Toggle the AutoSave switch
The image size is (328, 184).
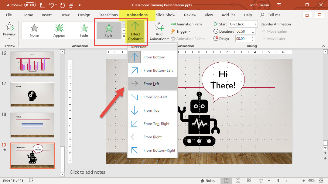(x=30, y=5)
